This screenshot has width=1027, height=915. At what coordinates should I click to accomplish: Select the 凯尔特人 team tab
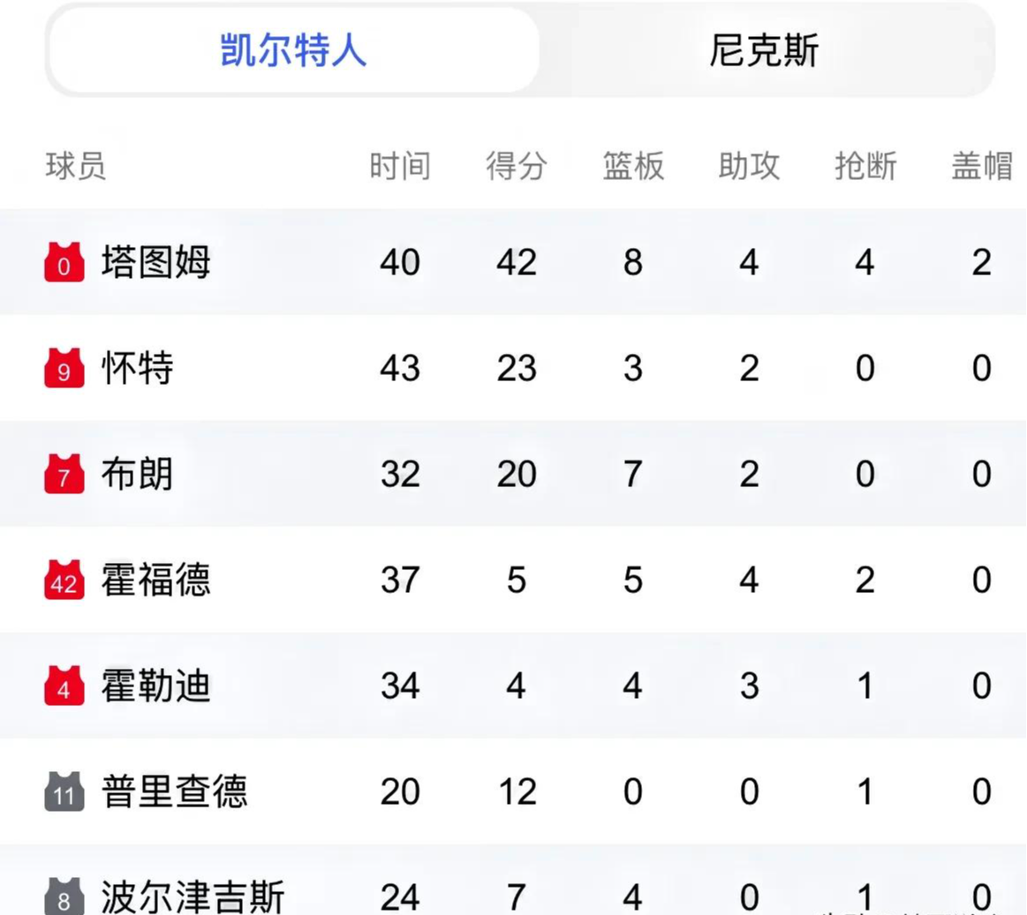coord(294,50)
